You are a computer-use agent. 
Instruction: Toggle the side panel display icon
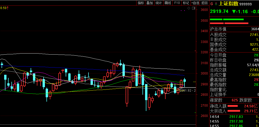193,8
